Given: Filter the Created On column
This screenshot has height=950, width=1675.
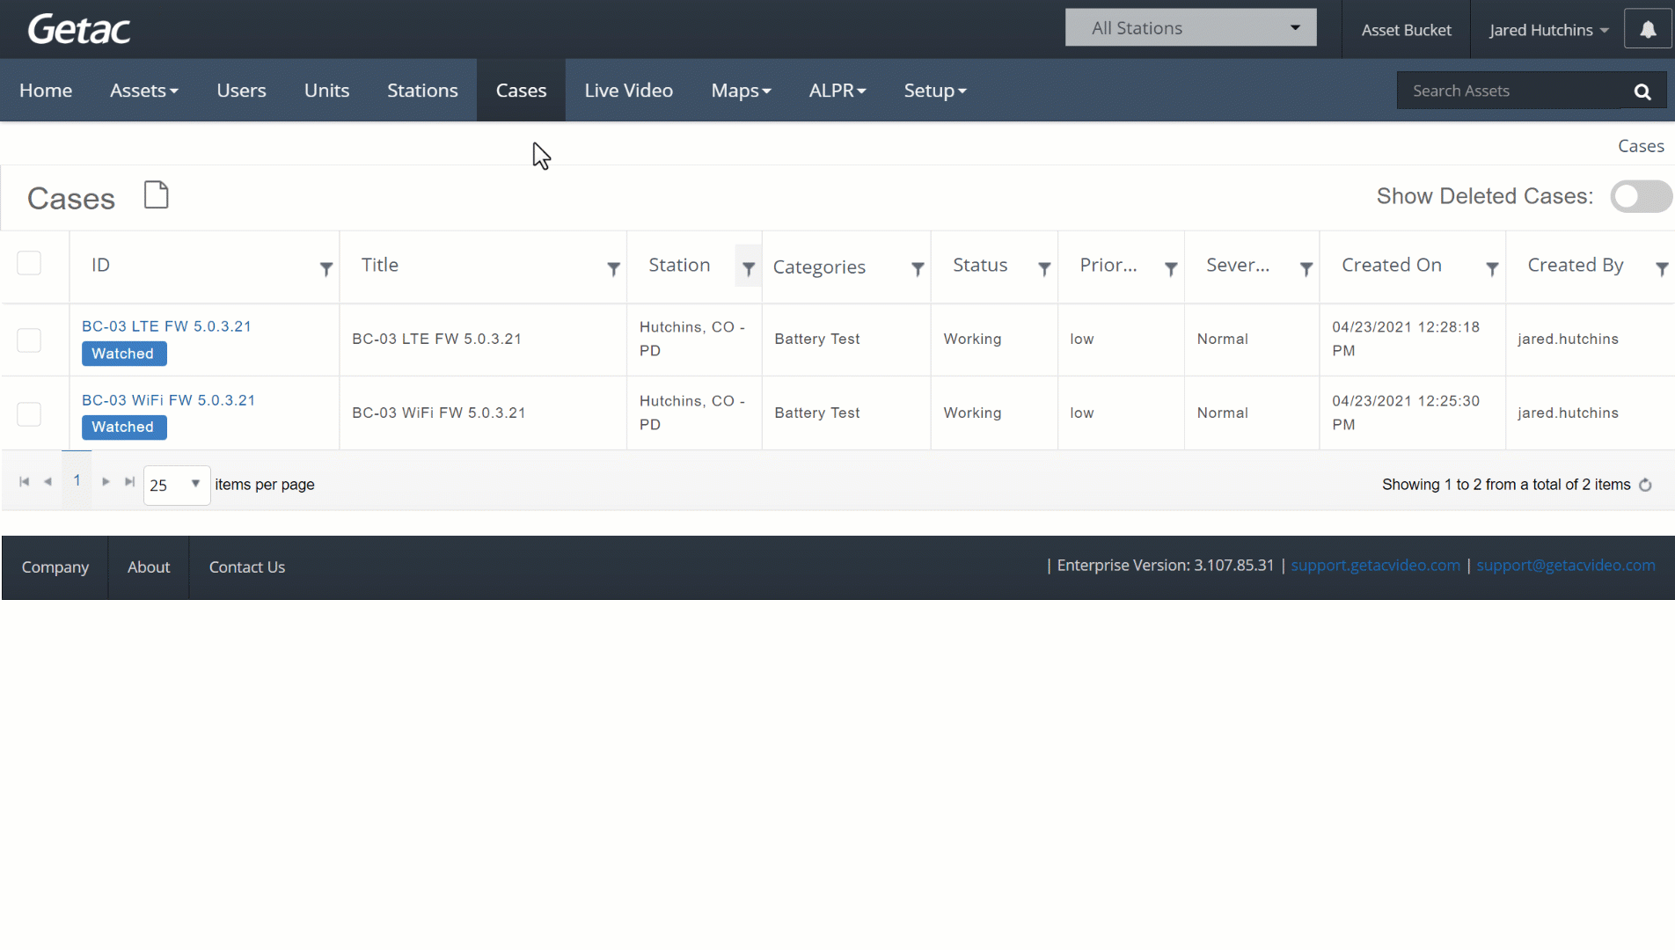Looking at the screenshot, I should [x=1492, y=269].
